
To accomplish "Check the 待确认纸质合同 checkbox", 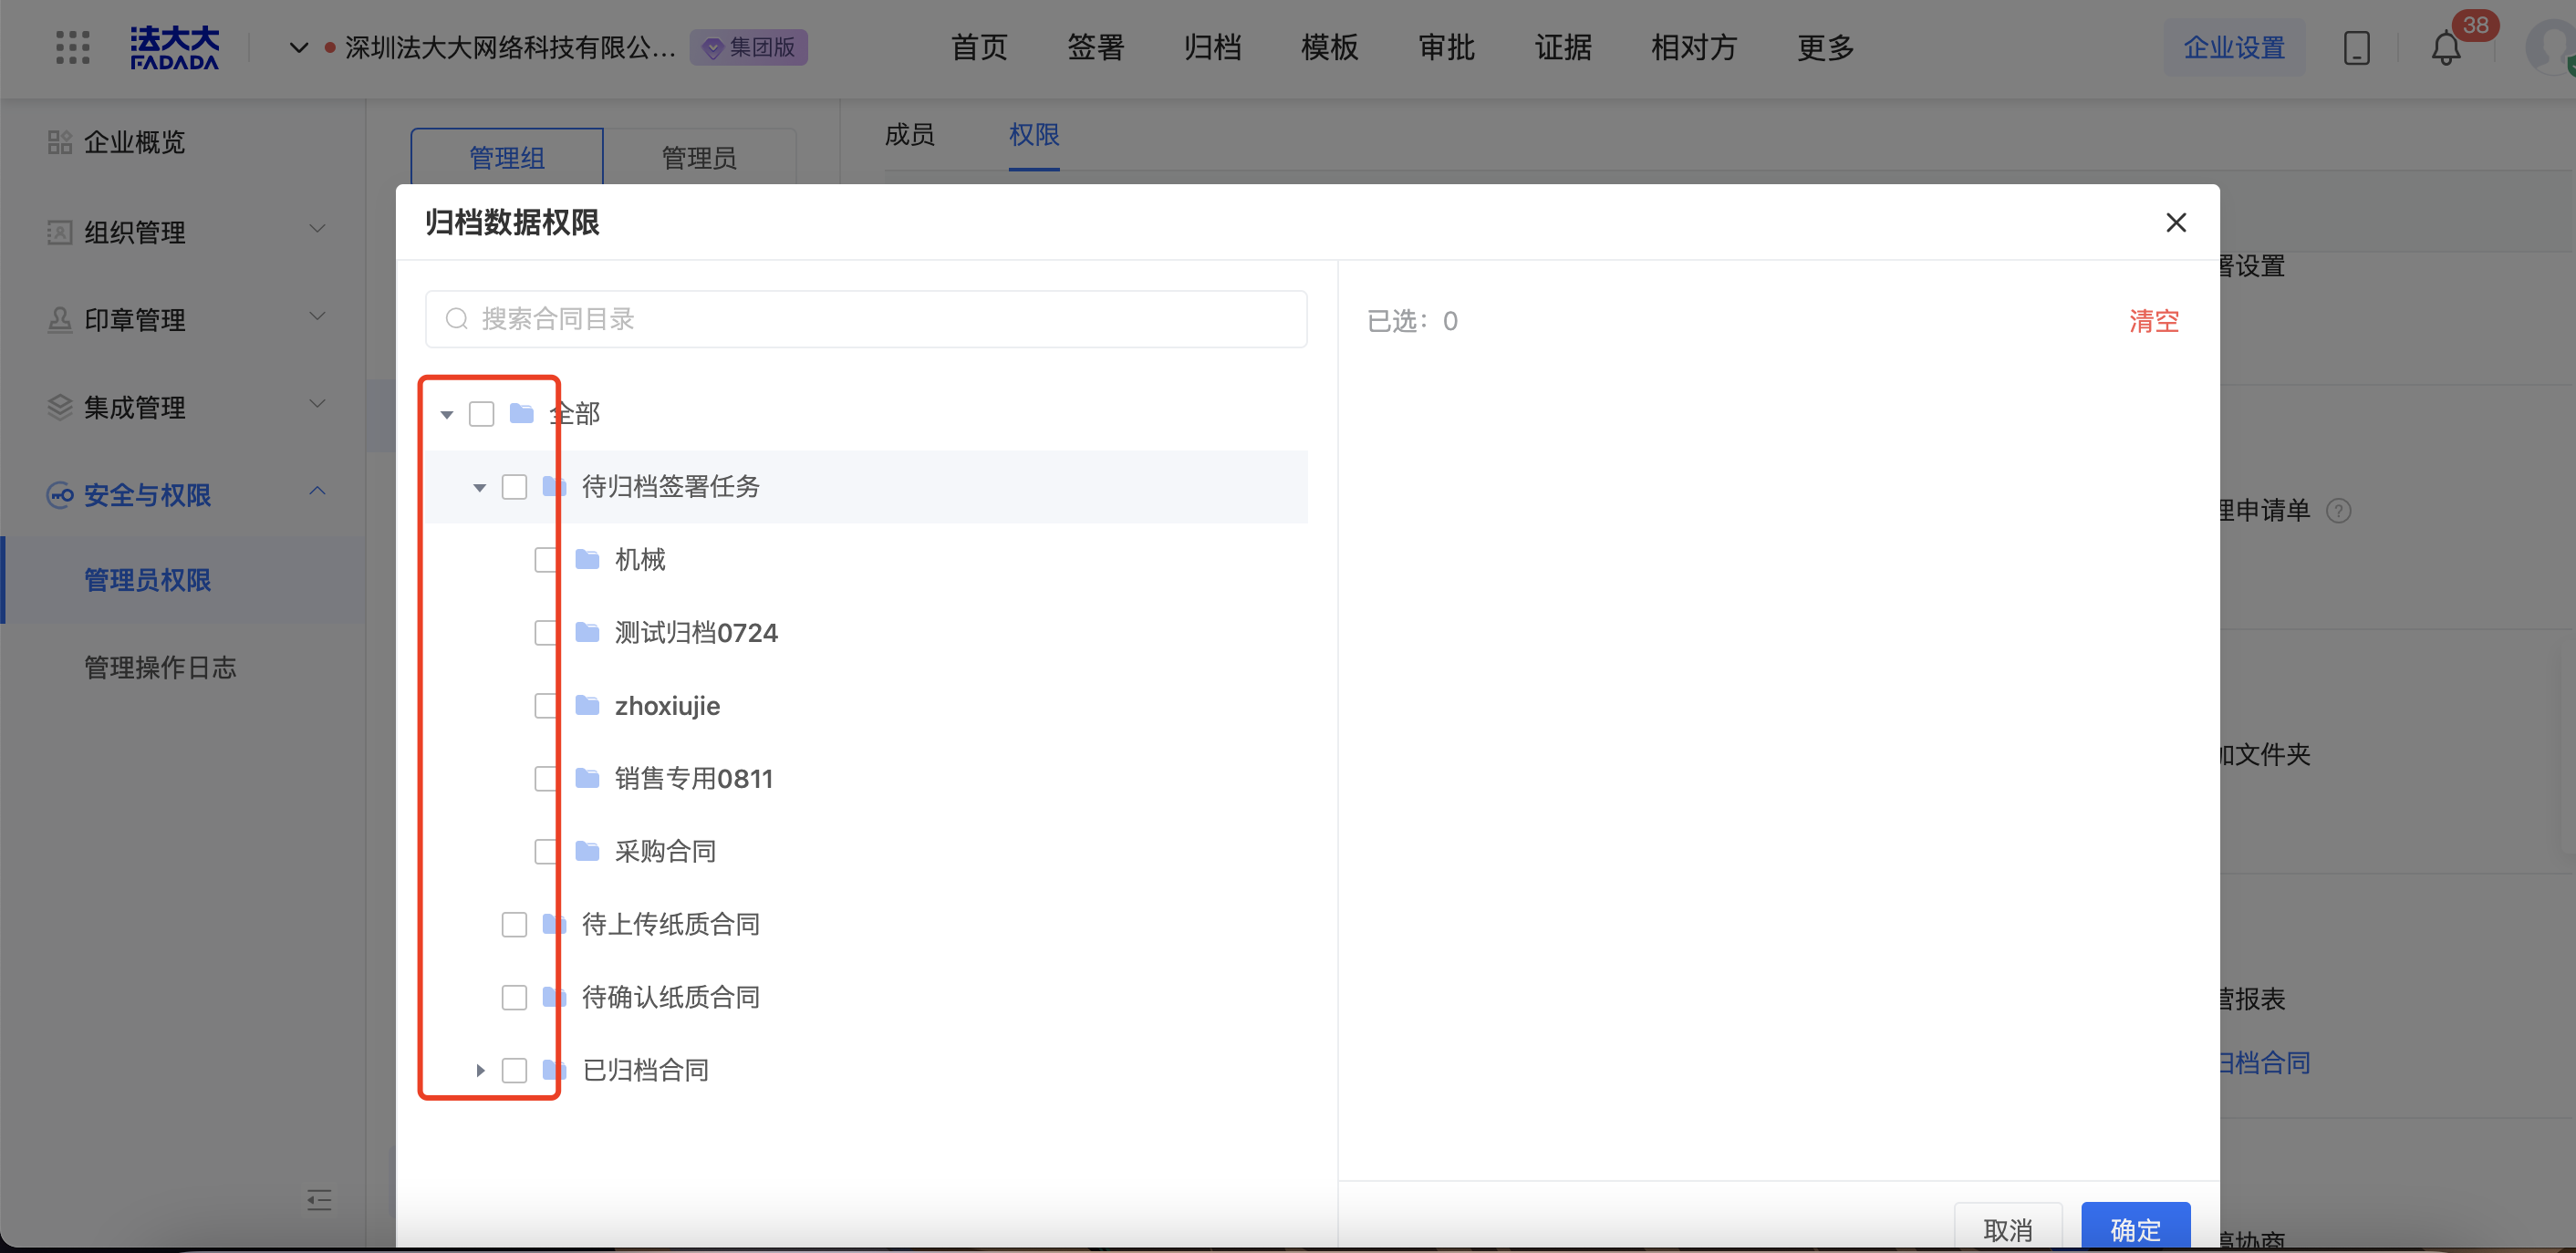I will coord(515,998).
